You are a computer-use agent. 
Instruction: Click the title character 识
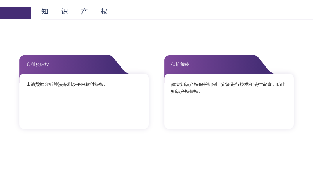pyautogui.click(x=65, y=12)
